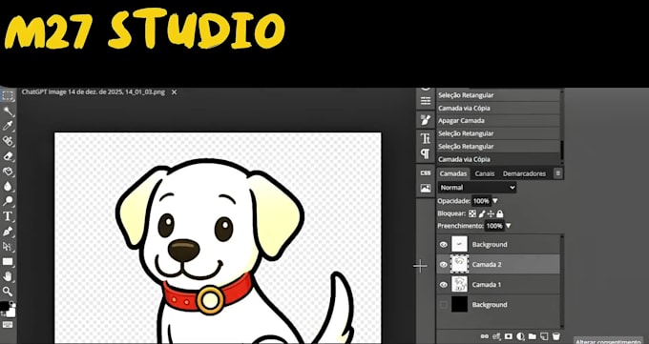Select Camada via Cópia step above Apagar Camada
Screen dimensions: 649x344
pyautogui.click(x=498, y=108)
